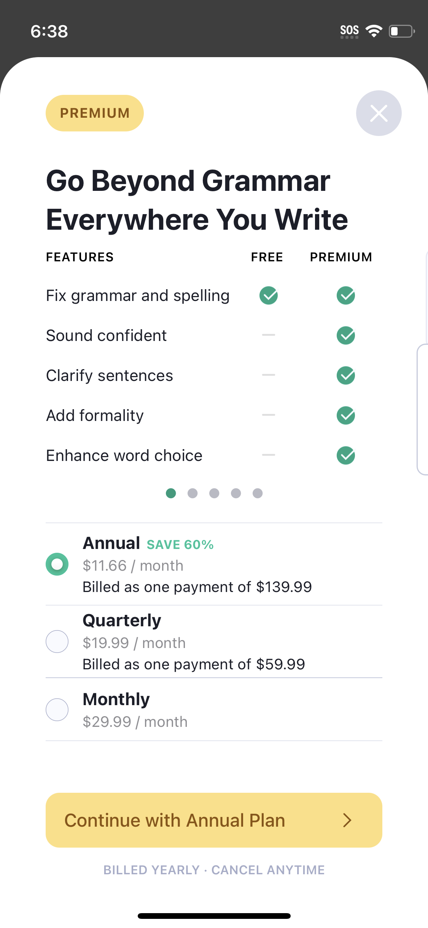Tap the Premium checkmark for Sound confident
The width and height of the screenshot is (428, 928).
(x=345, y=335)
